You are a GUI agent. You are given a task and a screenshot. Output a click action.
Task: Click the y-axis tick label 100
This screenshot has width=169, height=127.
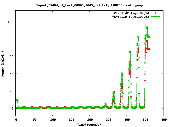pyautogui.click(x=11, y=22)
